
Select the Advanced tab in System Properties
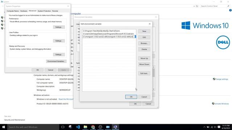coord(32,11)
